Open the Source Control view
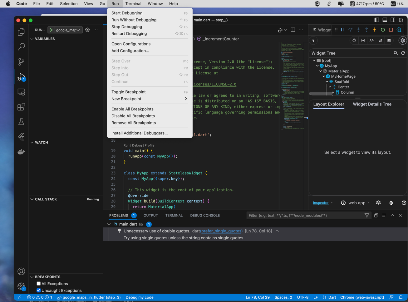408x302 pixels. point(21,62)
